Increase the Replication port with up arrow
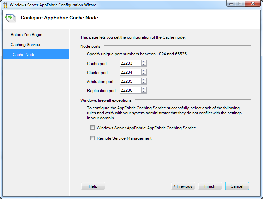The width and height of the screenshot is (263, 199). tap(143, 89)
